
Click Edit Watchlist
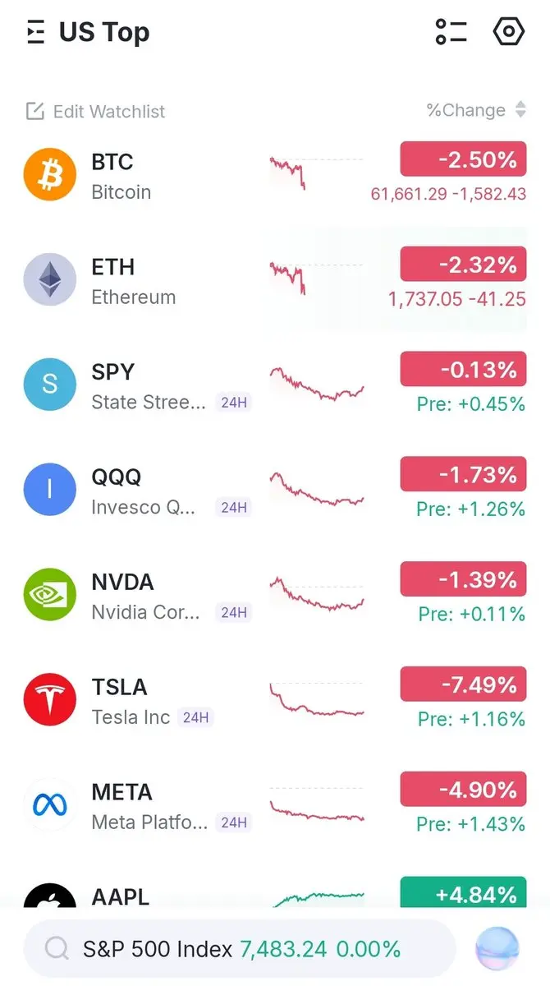tap(95, 111)
